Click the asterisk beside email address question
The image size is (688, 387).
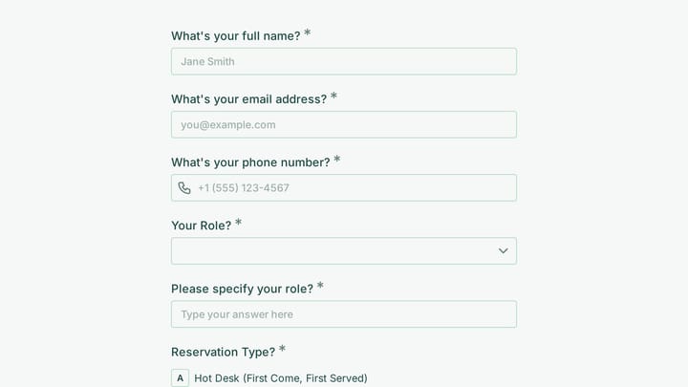(333, 97)
